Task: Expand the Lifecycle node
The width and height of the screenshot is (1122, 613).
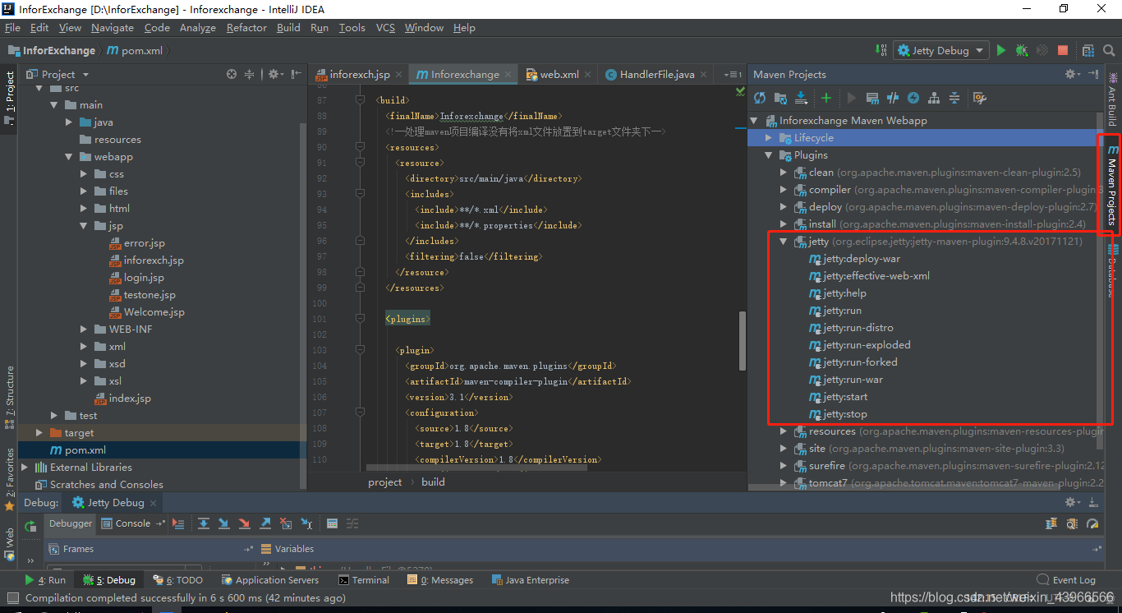Action: coord(769,138)
